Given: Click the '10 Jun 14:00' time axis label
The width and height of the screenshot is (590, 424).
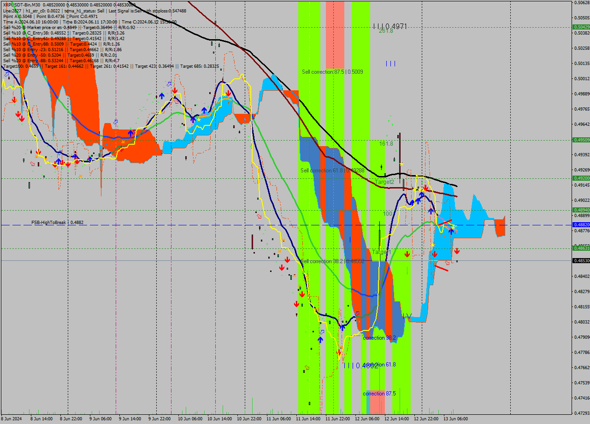Looking at the screenshot, I should 218,419.
